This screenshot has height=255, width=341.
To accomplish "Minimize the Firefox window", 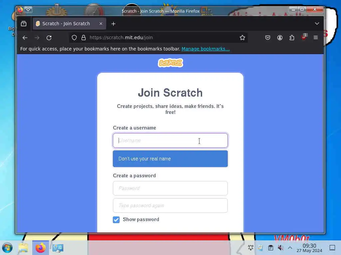I will click(293, 9).
